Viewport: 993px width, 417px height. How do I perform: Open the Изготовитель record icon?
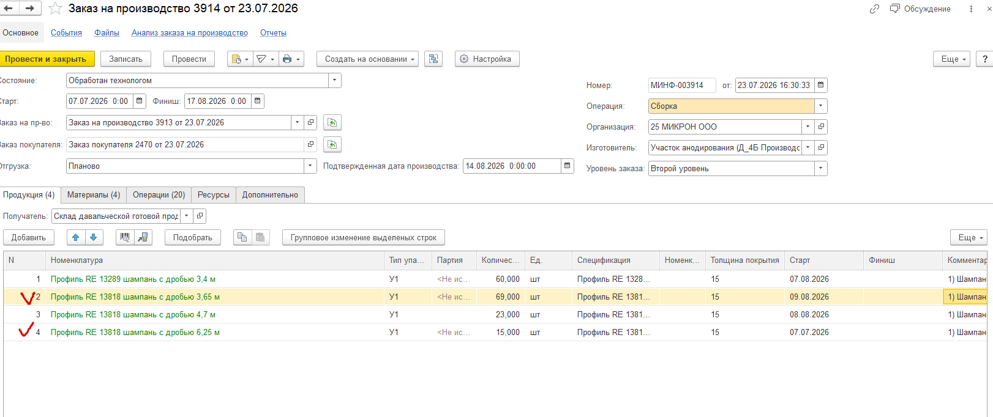point(821,147)
